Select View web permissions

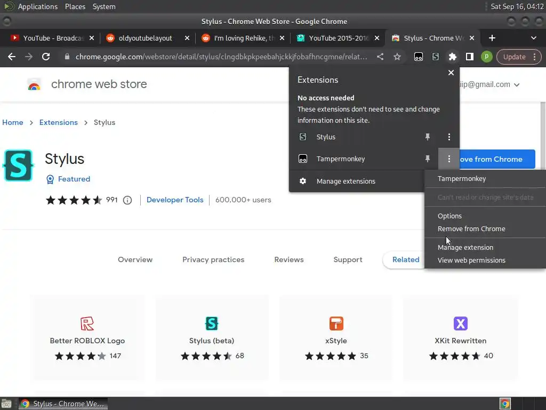[x=485, y=260]
